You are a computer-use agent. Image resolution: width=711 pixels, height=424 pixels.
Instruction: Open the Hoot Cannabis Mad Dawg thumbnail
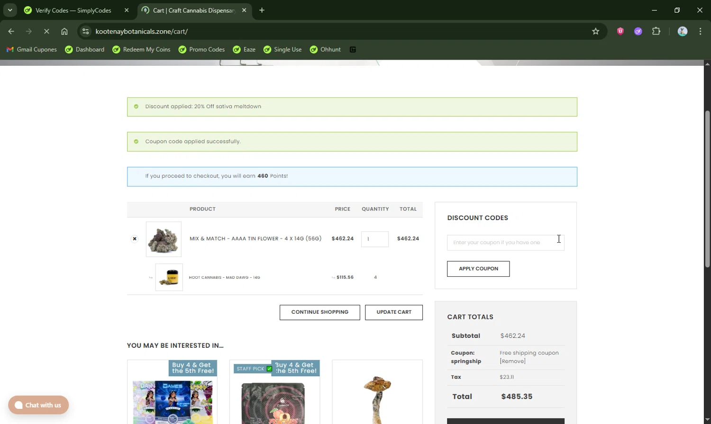pos(169,277)
